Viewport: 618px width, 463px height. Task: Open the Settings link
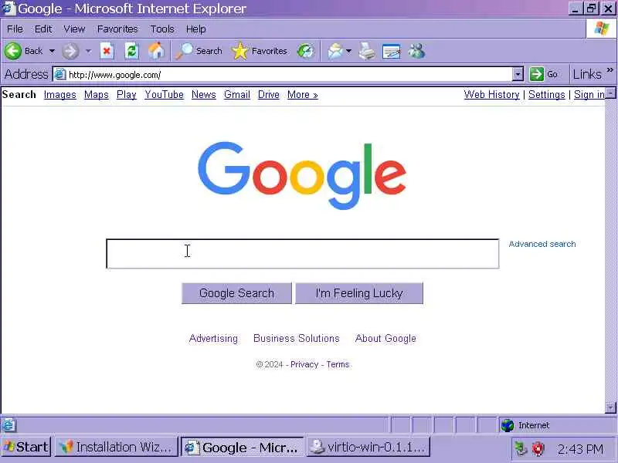[x=547, y=94]
